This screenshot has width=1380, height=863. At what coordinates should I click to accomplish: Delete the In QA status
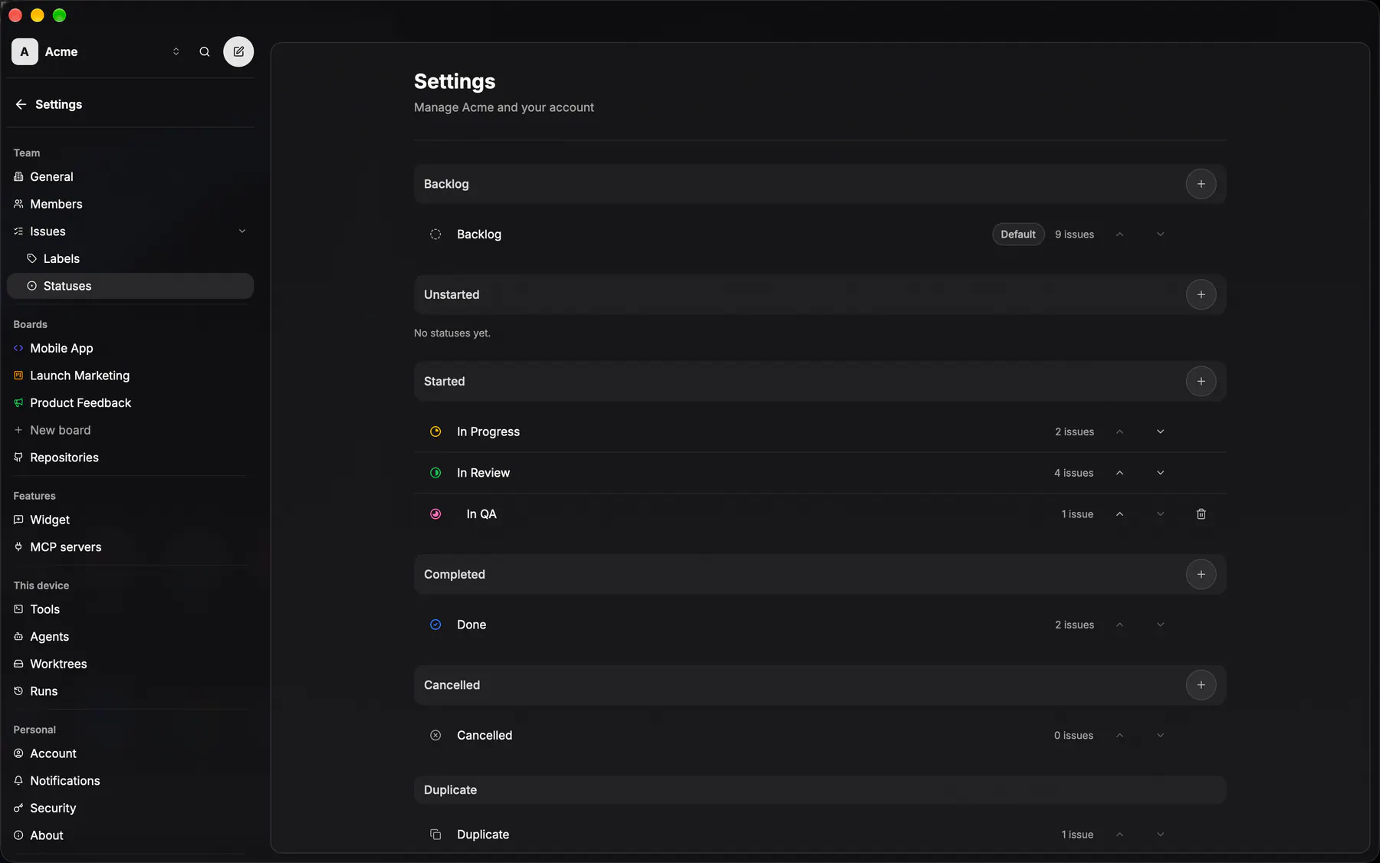pyautogui.click(x=1201, y=514)
